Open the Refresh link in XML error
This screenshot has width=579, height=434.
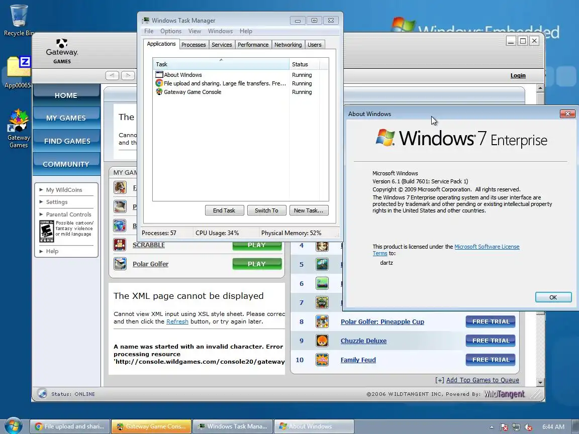(x=177, y=321)
